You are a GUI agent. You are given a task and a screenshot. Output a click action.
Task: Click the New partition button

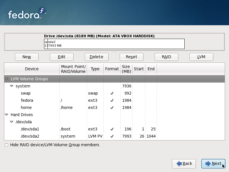(27, 57)
